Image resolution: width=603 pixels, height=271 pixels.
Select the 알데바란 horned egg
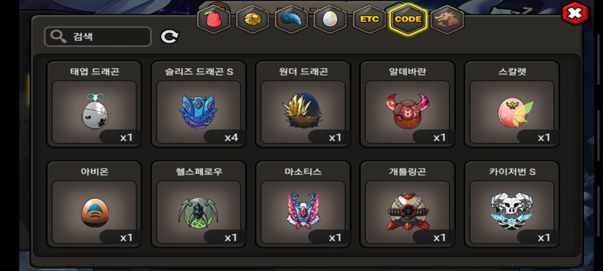[x=408, y=104]
